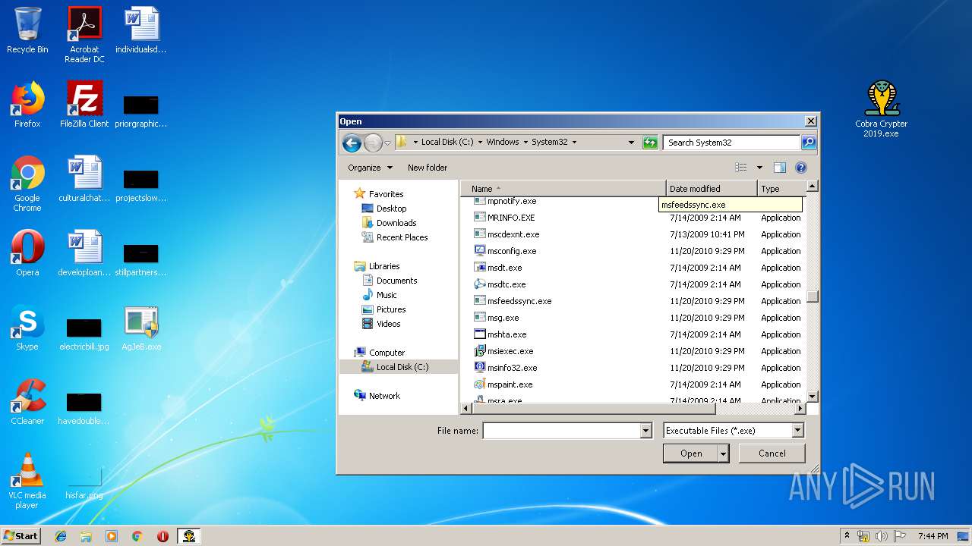Open view options dropdown arrow
The image size is (972, 546).
coord(759,168)
